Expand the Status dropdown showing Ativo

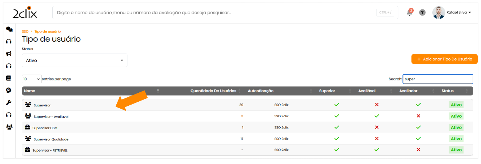(x=75, y=60)
